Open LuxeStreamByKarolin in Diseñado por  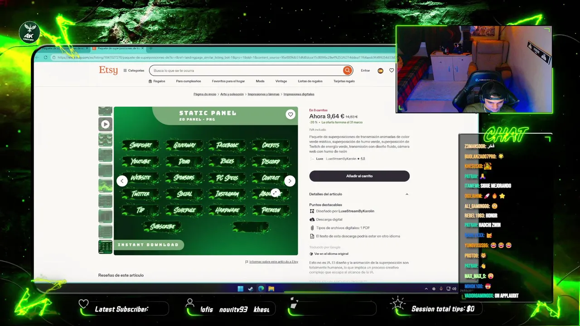pyautogui.click(x=356, y=211)
